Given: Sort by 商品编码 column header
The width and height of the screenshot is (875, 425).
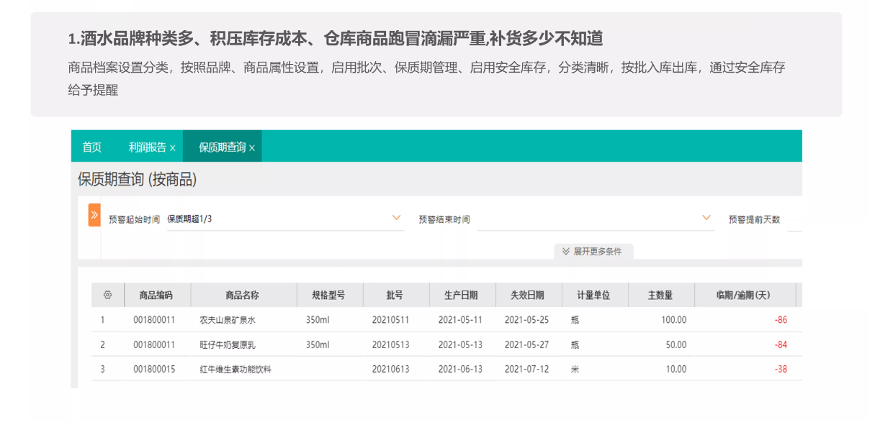Looking at the screenshot, I should pos(157,295).
